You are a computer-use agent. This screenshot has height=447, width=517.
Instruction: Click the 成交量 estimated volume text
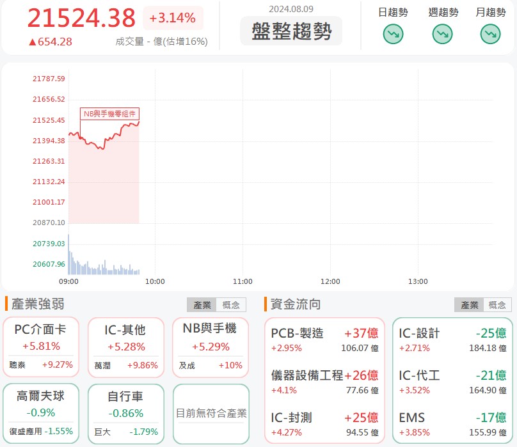pyautogui.click(x=161, y=42)
